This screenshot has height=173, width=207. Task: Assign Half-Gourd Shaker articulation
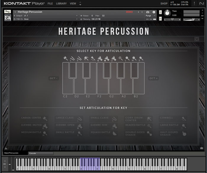[173, 133]
